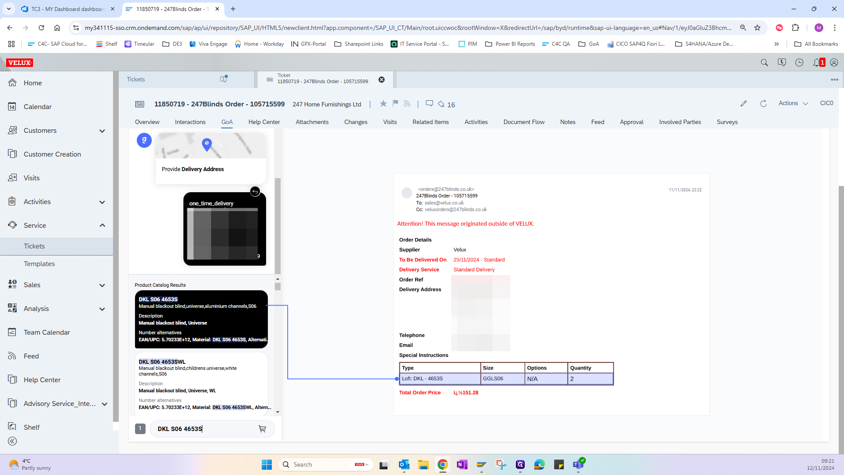Switch to the Surveys tab

click(x=727, y=122)
